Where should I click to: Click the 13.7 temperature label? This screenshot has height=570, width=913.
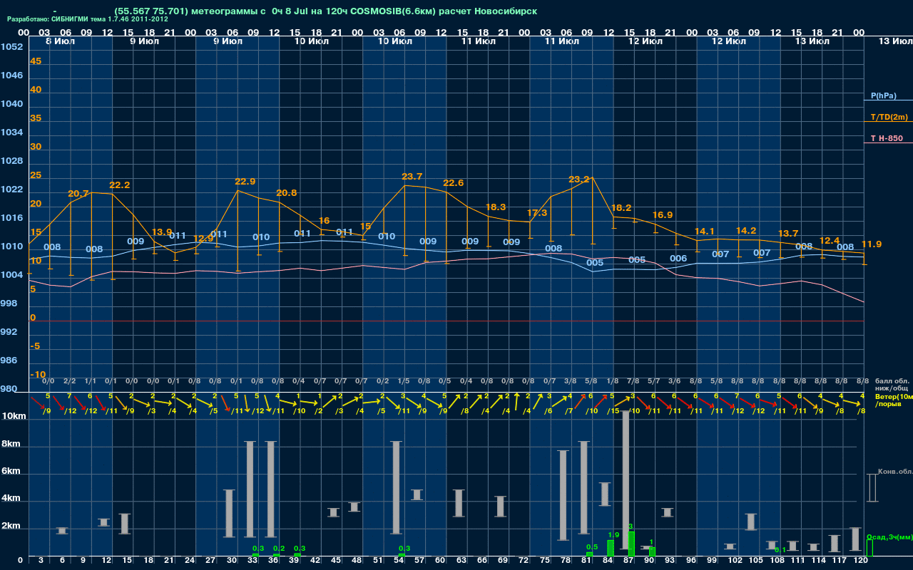pyautogui.click(x=788, y=234)
